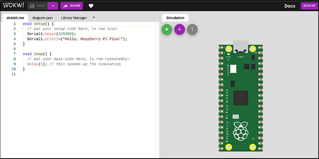This screenshot has height=159, width=319.
Task: Open the Docs link
Action: pos(290,6)
